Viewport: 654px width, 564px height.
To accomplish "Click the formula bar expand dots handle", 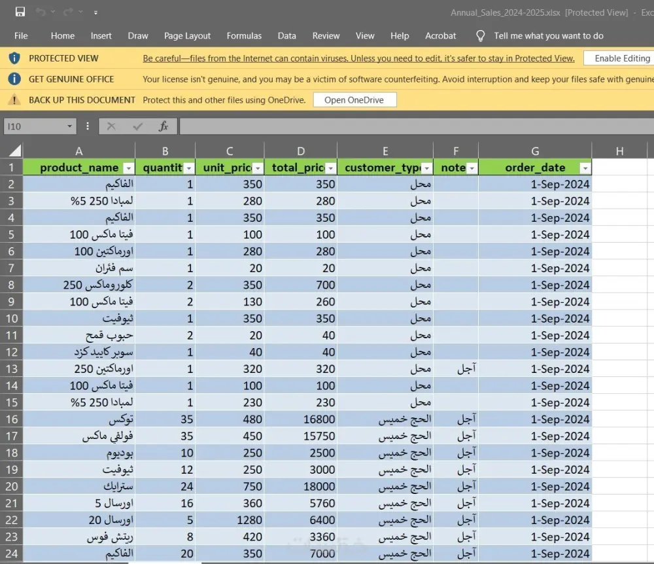I will [88, 126].
